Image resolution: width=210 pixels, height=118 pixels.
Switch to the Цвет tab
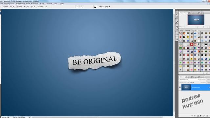(181, 30)
